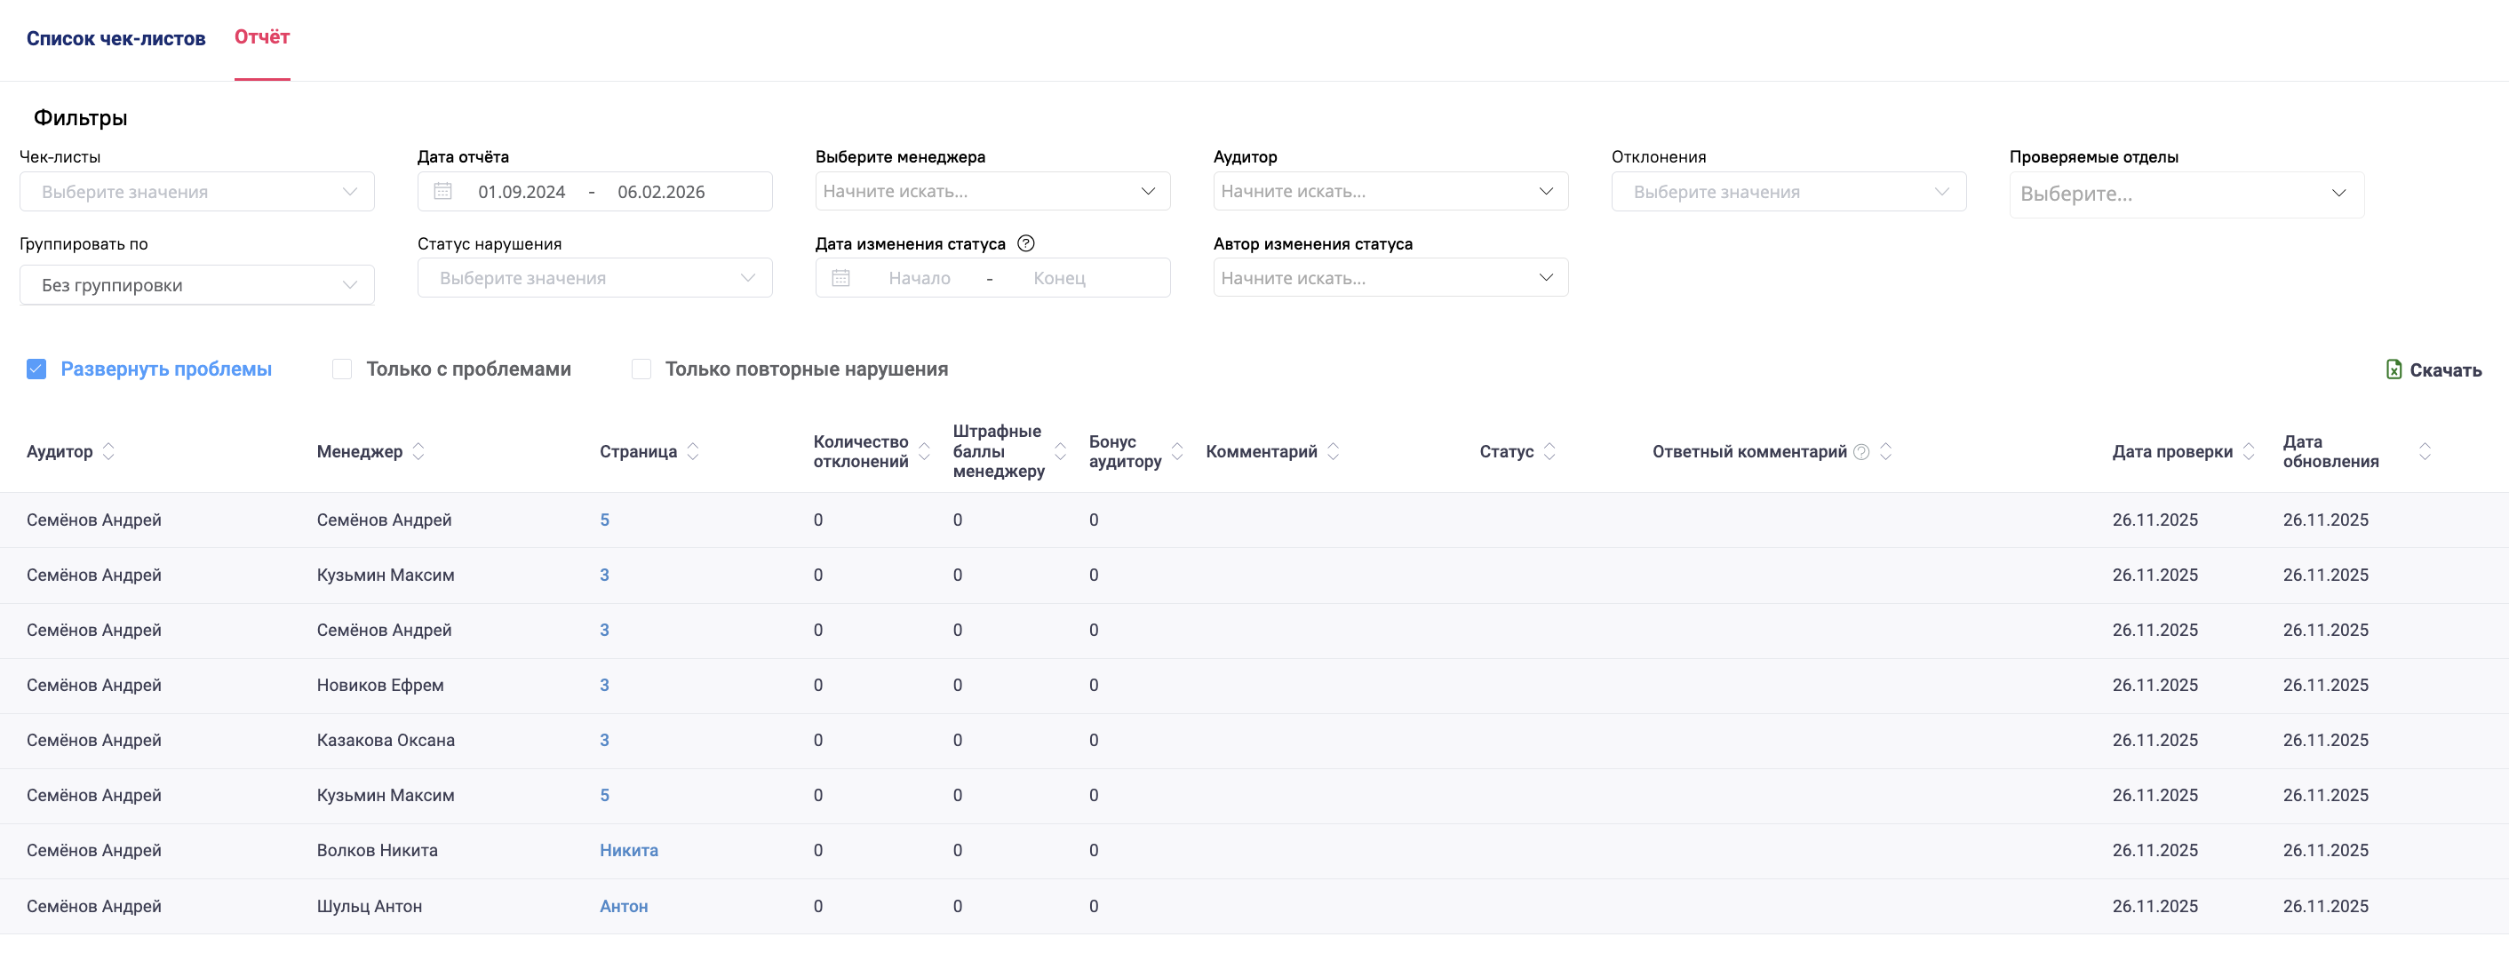Click the help icon beside Дата изменения статуса
The image size is (2509, 953).
click(1024, 243)
